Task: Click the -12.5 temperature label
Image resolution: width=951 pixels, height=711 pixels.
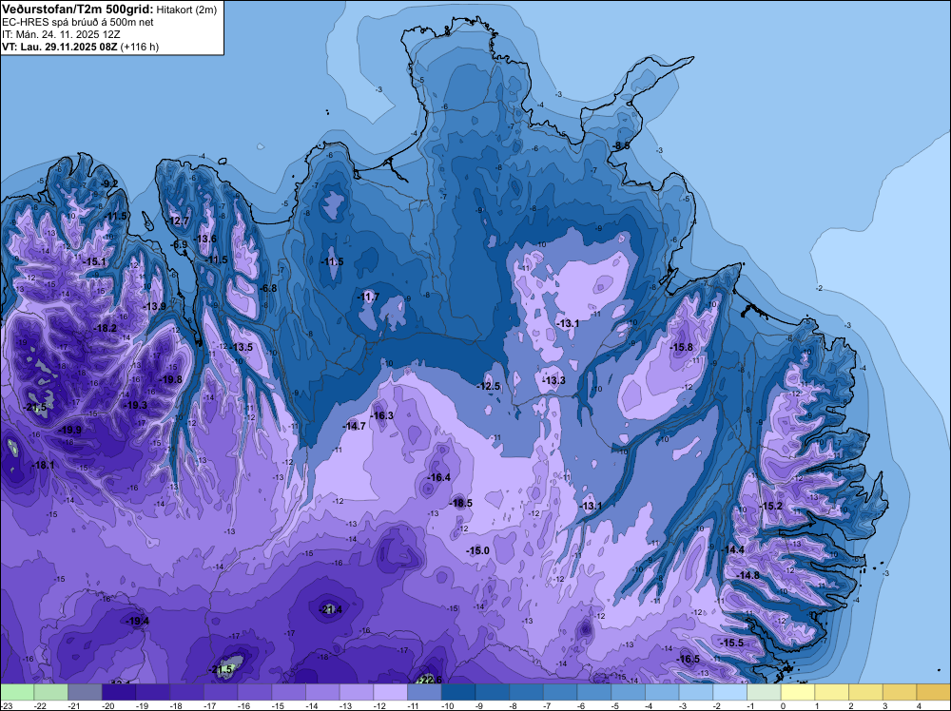Action: coord(489,386)
